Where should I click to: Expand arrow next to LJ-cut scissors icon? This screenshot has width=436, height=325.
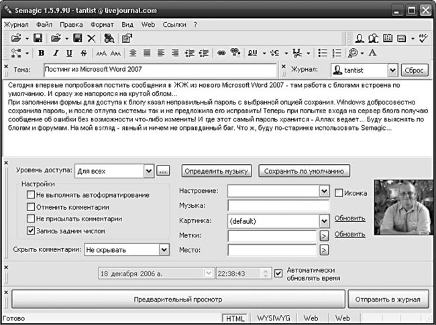(309, 53)
